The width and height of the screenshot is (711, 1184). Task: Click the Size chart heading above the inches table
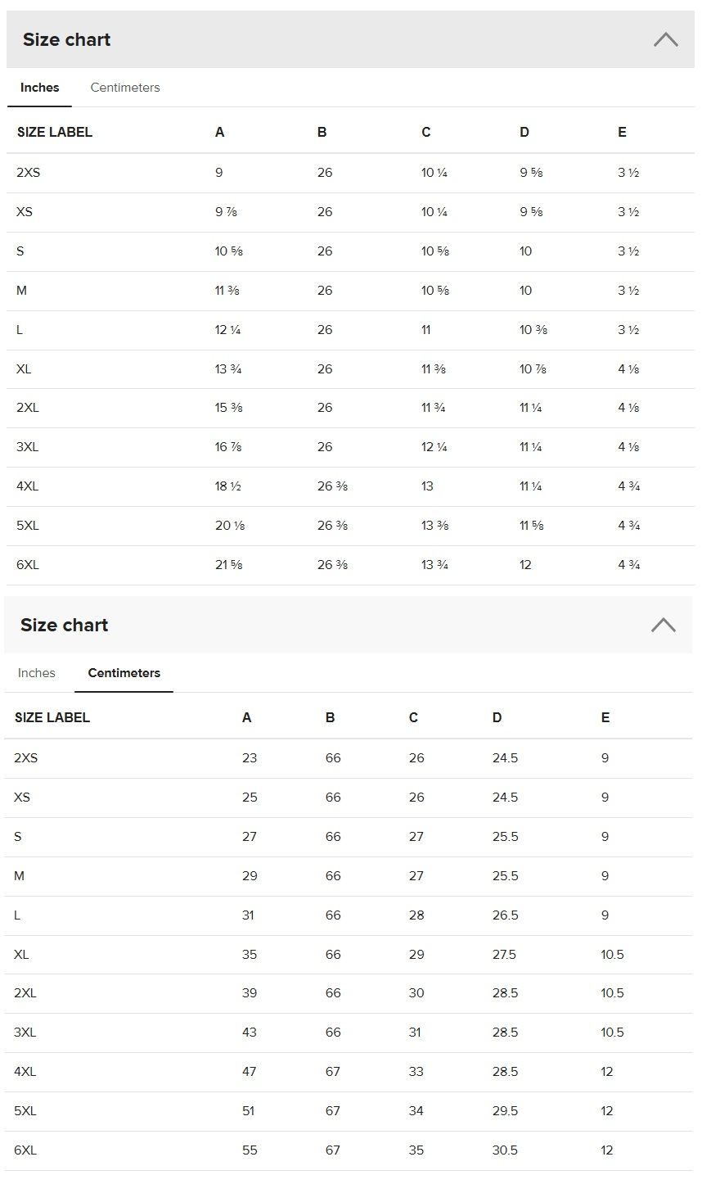click(x=66, y=39)
